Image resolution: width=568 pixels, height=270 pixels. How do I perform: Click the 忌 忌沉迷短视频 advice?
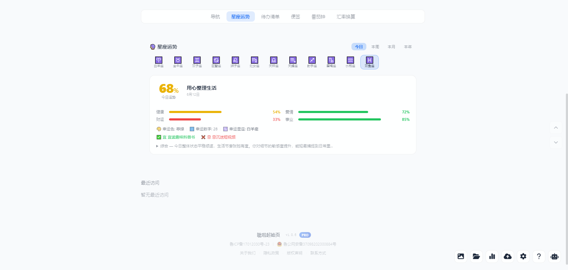(218, 137)
